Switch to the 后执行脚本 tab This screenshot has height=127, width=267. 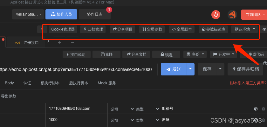pos(79,83)
